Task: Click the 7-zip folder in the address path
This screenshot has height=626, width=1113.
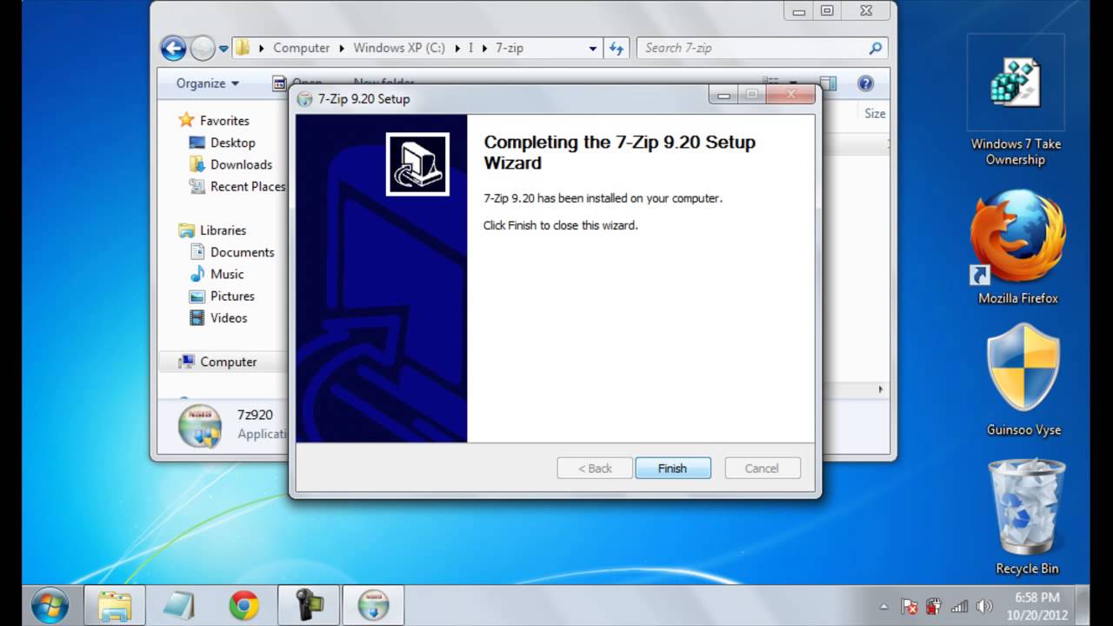Action: [x=509, y=48]
